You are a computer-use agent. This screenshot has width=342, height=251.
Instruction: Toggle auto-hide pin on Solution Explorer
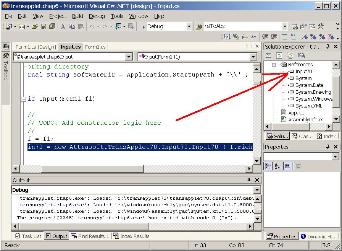[x=327, y=47]
